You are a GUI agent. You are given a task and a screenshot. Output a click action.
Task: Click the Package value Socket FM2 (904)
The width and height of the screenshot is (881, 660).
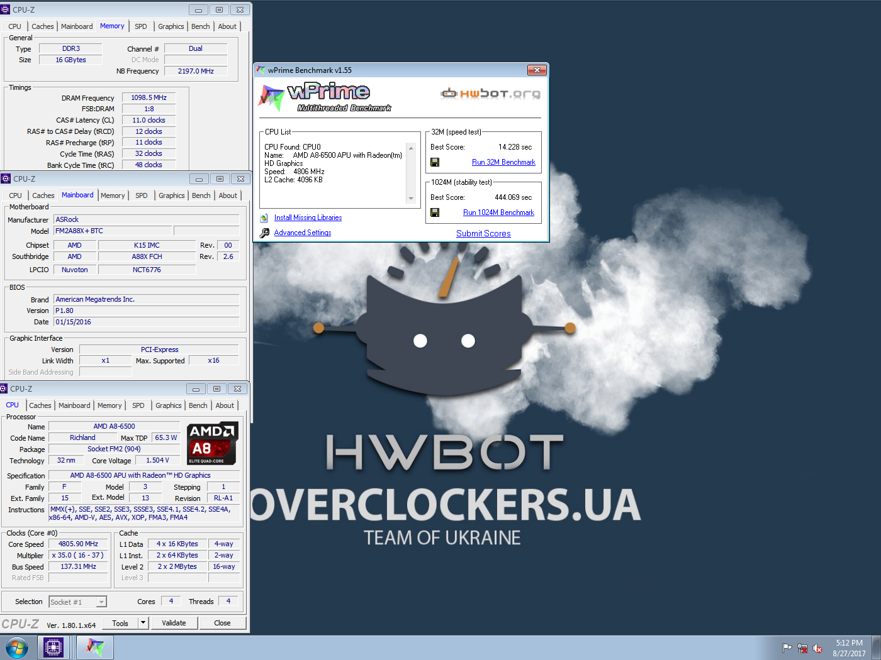[x=114, y=449]
